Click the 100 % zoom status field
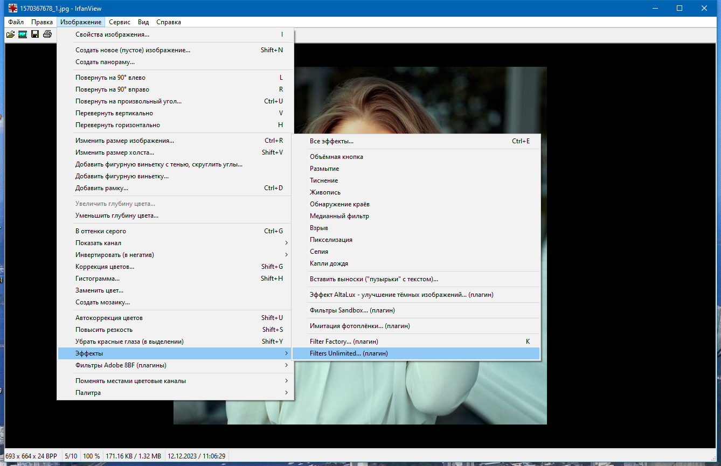Screen dimensions: 721x466 (91, 456)
